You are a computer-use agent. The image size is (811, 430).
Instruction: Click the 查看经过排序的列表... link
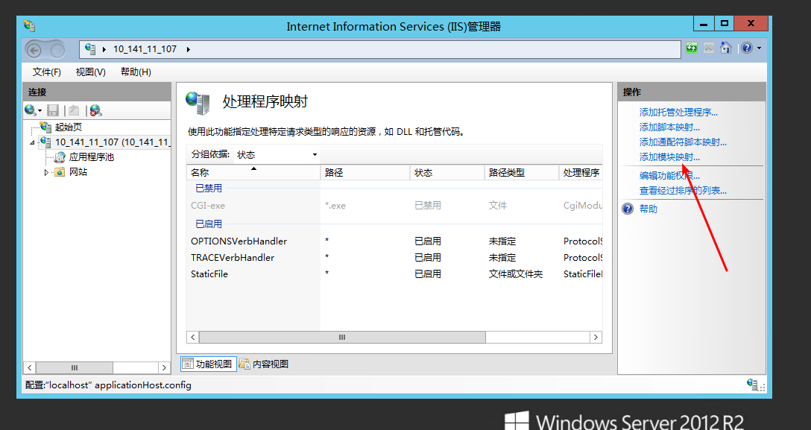(x=683, y=191)
